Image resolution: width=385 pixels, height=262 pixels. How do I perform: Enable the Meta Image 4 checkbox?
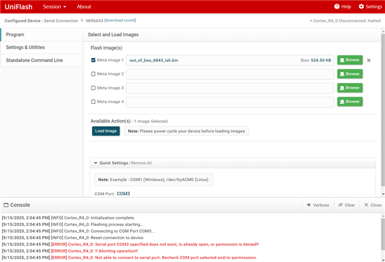tap(93, 102)
